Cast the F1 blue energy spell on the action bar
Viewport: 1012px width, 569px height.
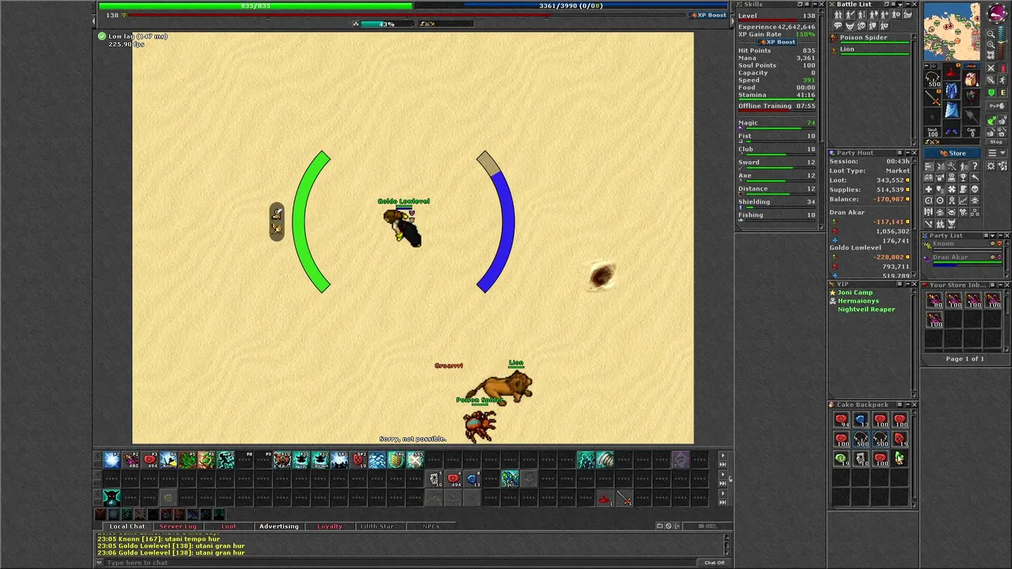click(111, 459)
